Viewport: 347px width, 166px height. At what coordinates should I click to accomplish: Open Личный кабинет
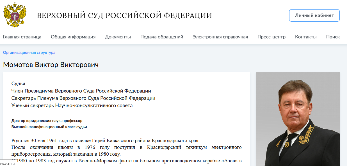314,15
